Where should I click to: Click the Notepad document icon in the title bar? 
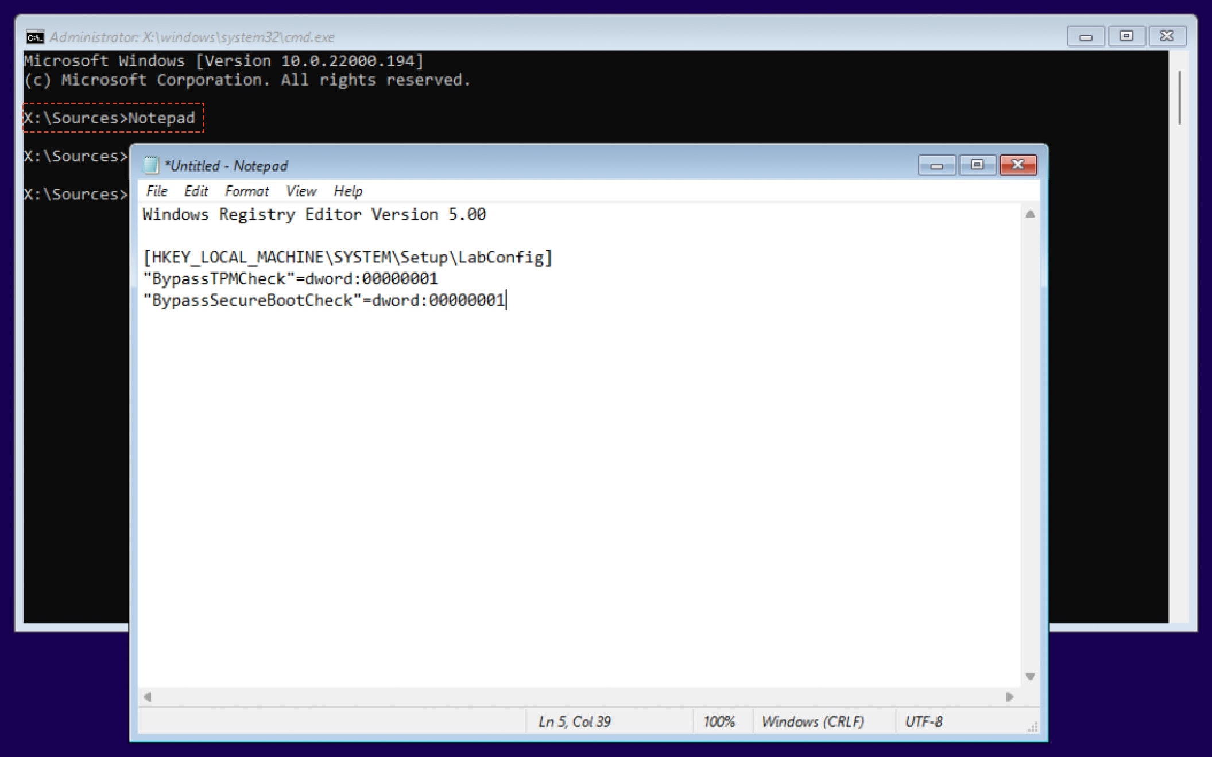click(x=150, y=165)
